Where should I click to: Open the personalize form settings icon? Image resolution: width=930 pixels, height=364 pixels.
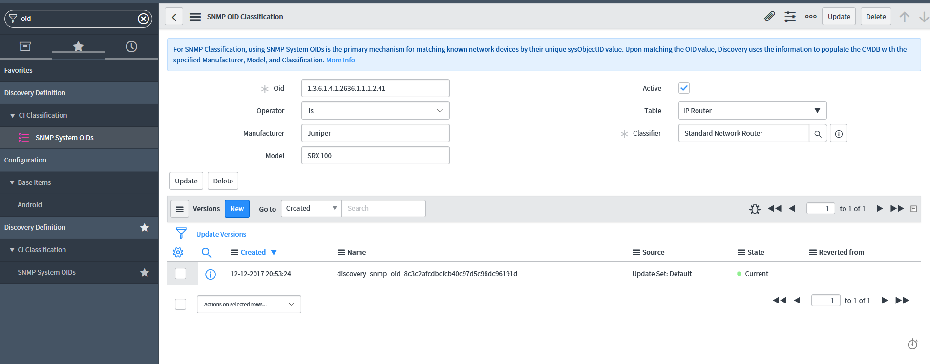coord(790,17)
